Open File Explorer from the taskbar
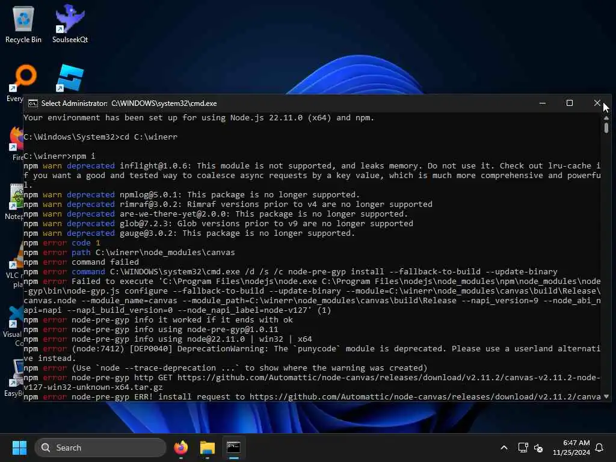Viewport: 616px width, 462px height. (x=207, y=448)
